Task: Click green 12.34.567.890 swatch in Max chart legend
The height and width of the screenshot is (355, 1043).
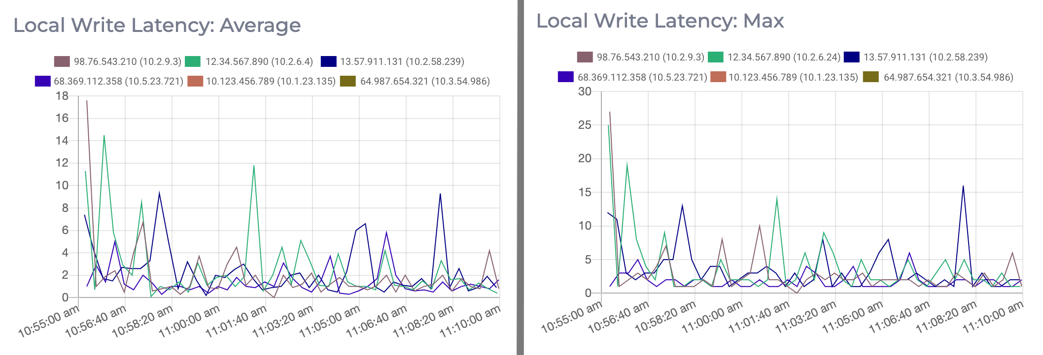Action: tap(716, 57)
